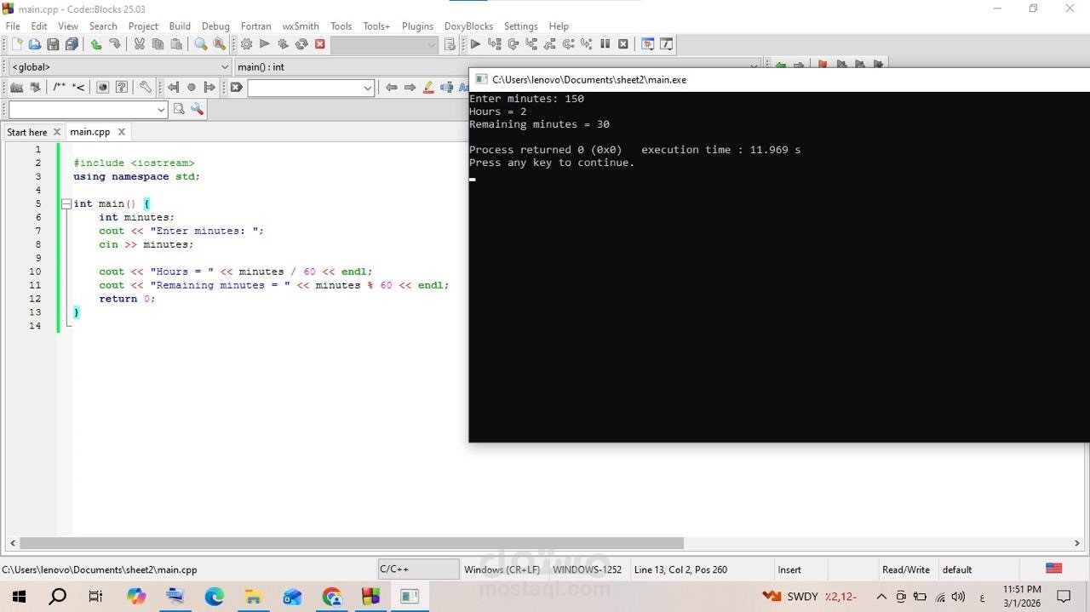
Task: Open the wxSmith menu
Action: pos(301,26)
